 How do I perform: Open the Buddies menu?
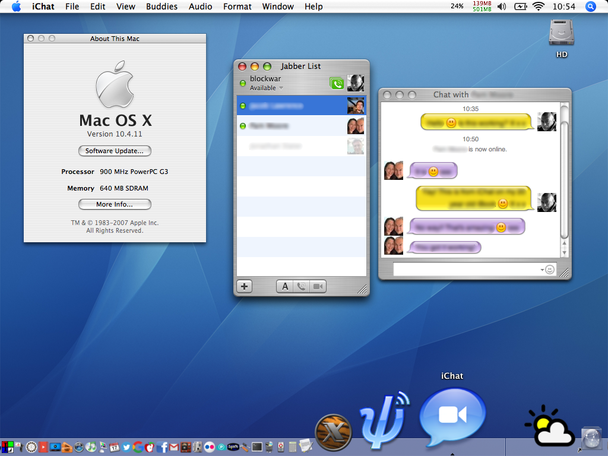click(161, 7)
